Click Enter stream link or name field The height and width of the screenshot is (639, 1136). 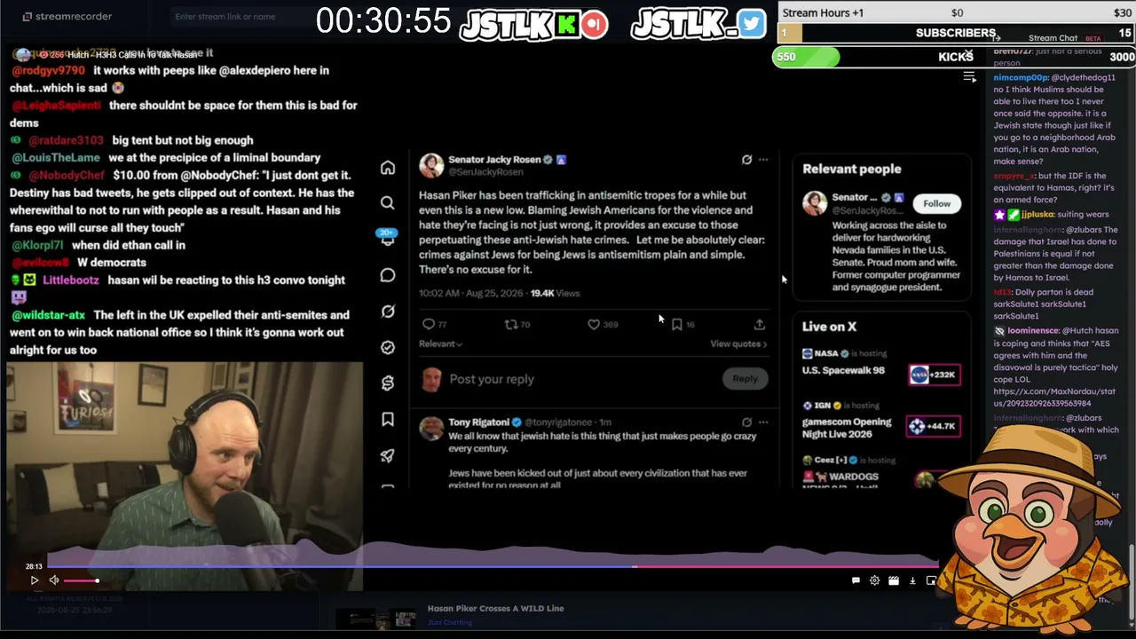(x=225, y=16)
